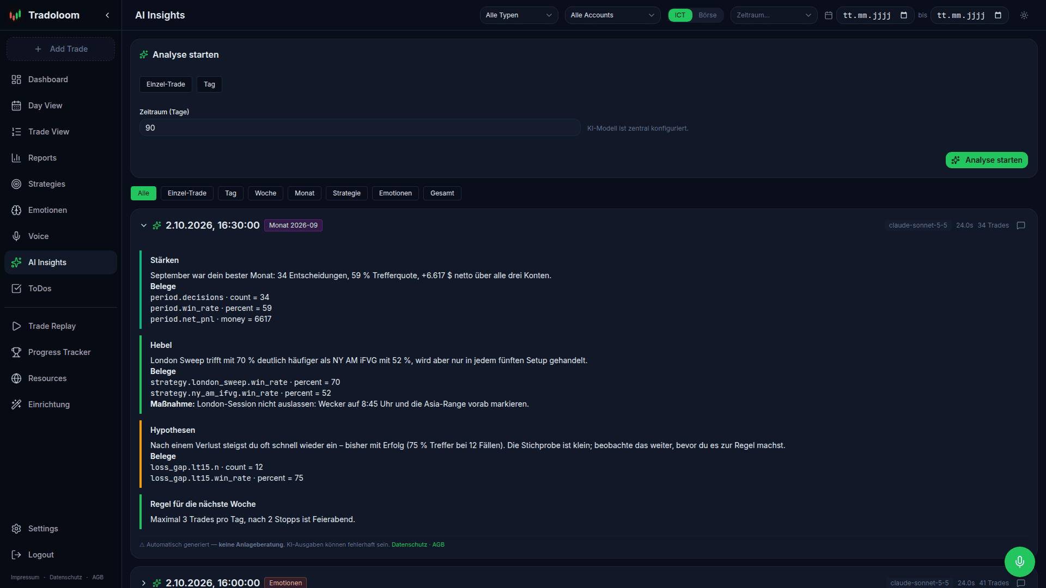This screenshot has height=588, width=1046.
Task: Open Dashboard from the sidebar
Action: coord(60,79)
